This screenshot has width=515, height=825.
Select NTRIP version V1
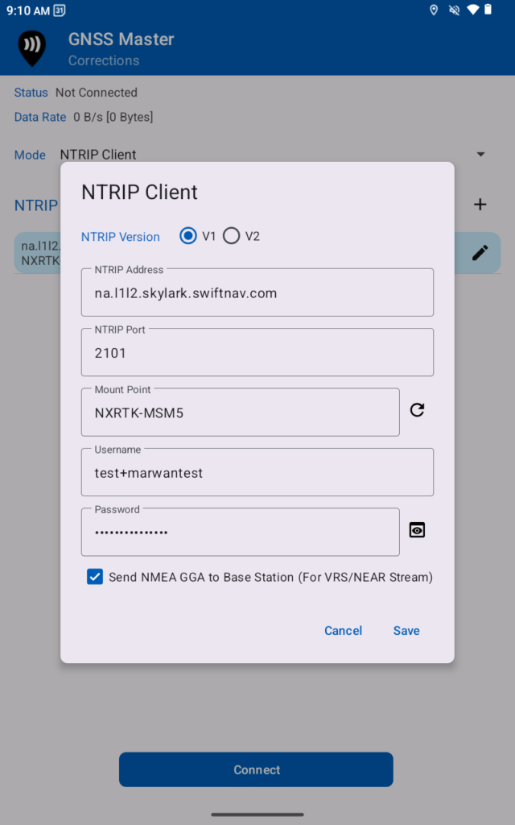(188, 236)
